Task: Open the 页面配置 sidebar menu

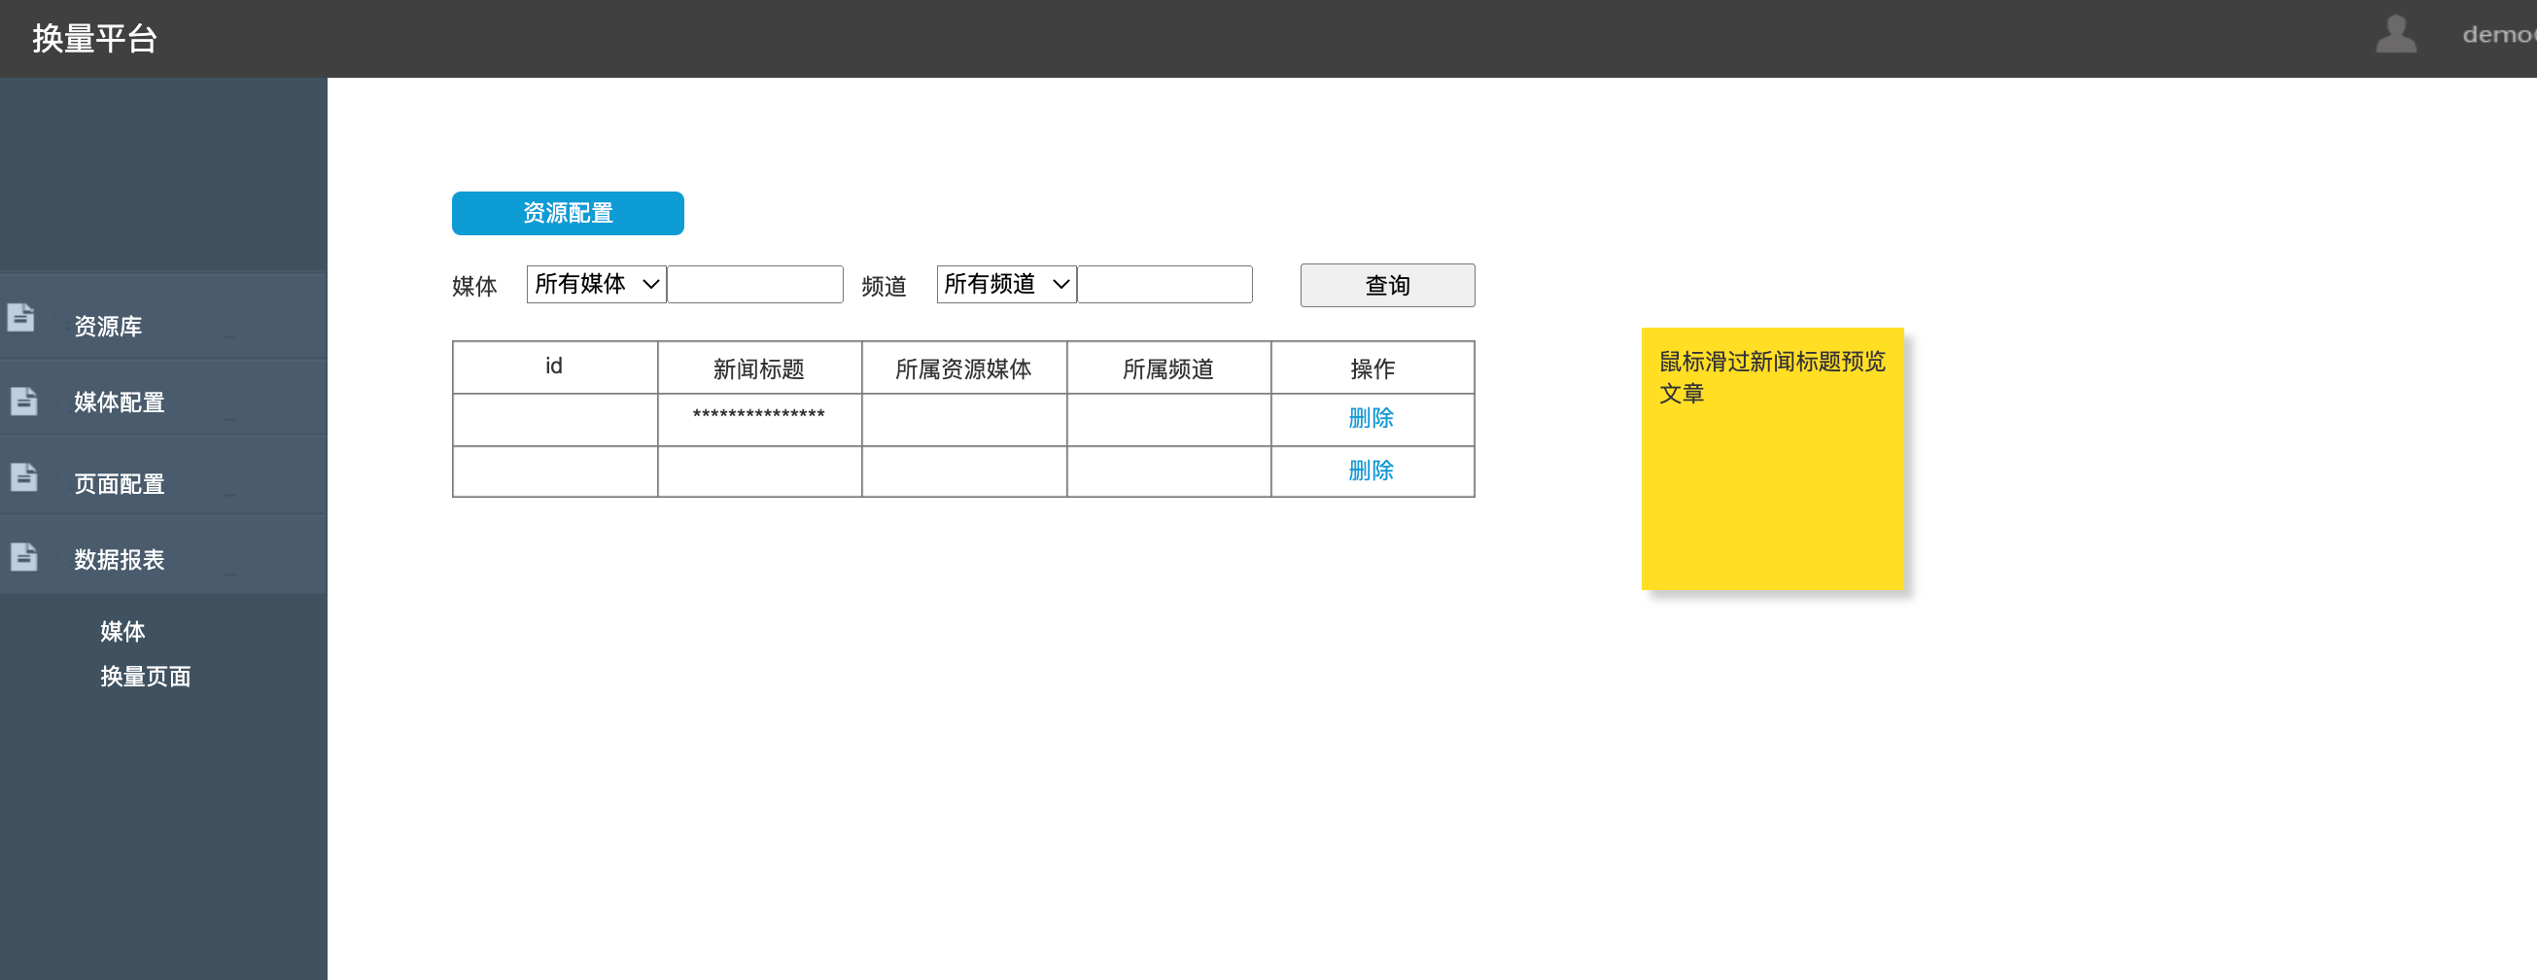Action: click(x=163, y=475)
